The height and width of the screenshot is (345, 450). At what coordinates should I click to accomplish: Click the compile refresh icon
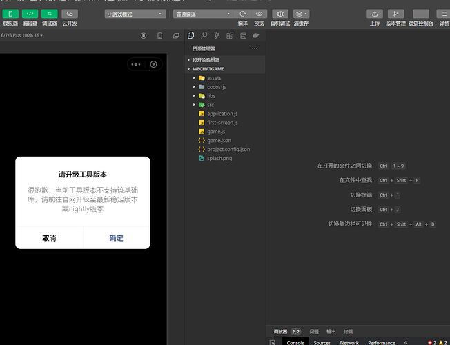[x=243, y=14]
